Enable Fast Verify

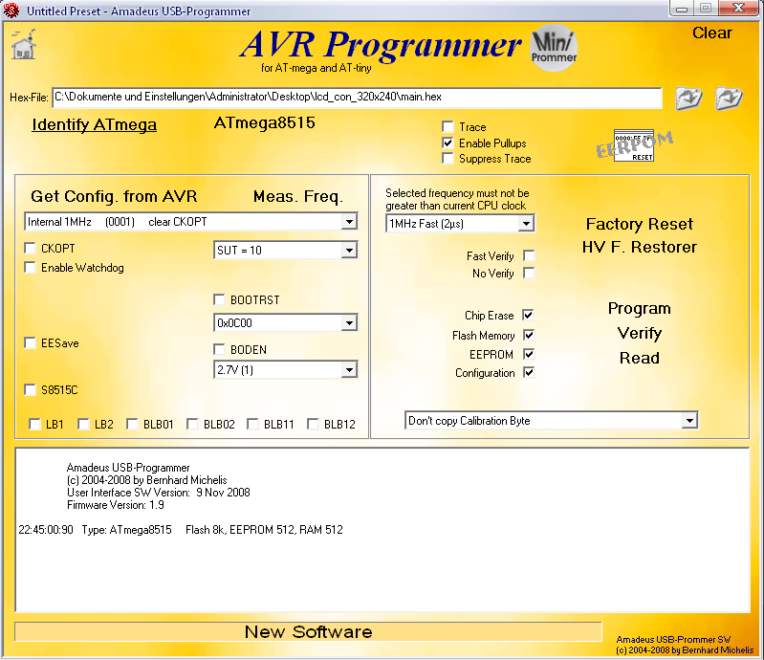click(529, 255)
